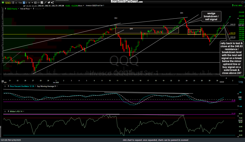The height and width of the screenshot is (142, 245).
Task: Open Price Percent Oscillator 12 26 dropdown
Action: 35,86
